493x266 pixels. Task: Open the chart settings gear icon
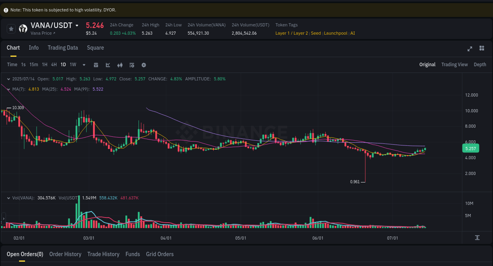[x=144, y=65]
